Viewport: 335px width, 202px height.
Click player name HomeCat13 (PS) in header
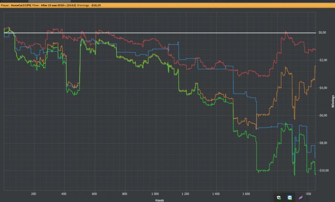click(21, 5)
